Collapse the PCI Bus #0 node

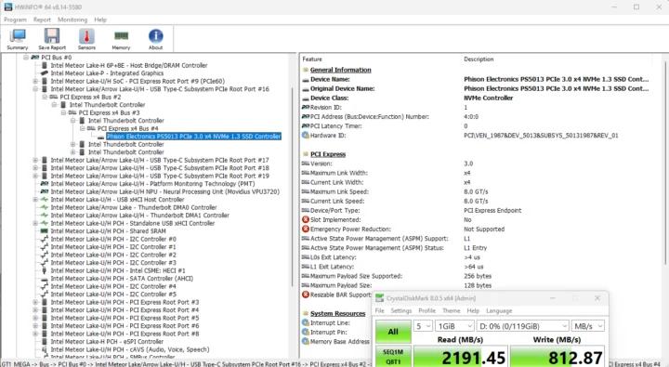[x=26, y=58]
